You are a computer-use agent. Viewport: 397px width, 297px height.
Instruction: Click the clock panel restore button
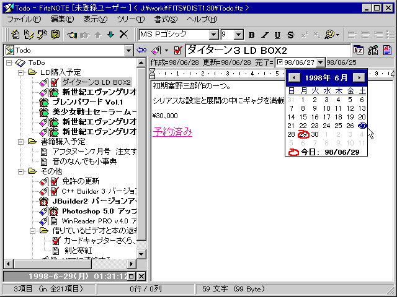coord(132,277)
